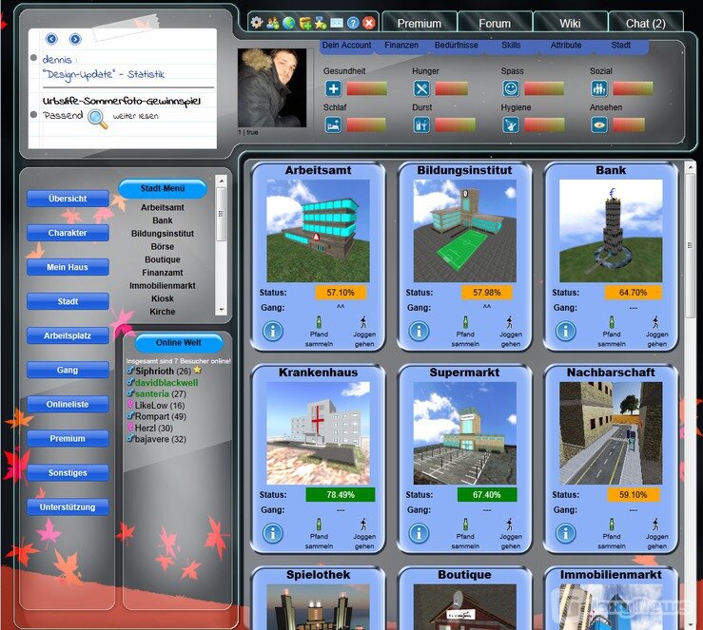Image resolution: width=703 pixels, height=630 pixels.
Task: Click Joggen gehen on Nachbarschaft card
Action: pyautogui.click(x=656, y=534)
